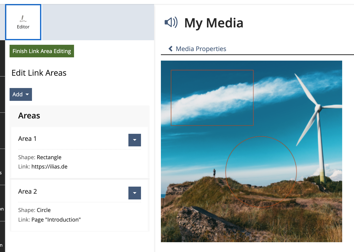
Task: Click the My Media page title
Action: (214, 23)
